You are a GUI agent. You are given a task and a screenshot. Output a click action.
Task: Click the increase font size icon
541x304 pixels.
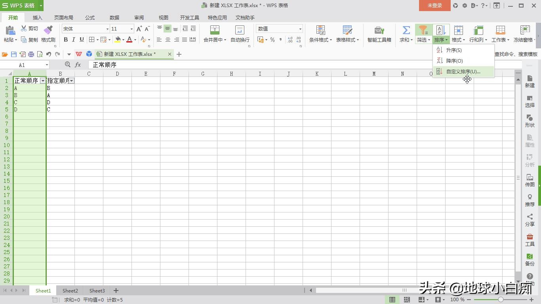[139, 29]
